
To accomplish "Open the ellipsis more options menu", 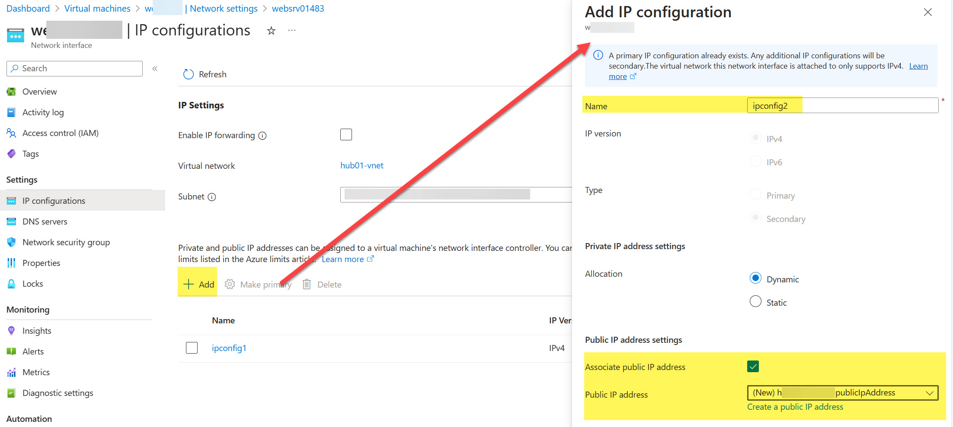I will click(x=291, y=30).
